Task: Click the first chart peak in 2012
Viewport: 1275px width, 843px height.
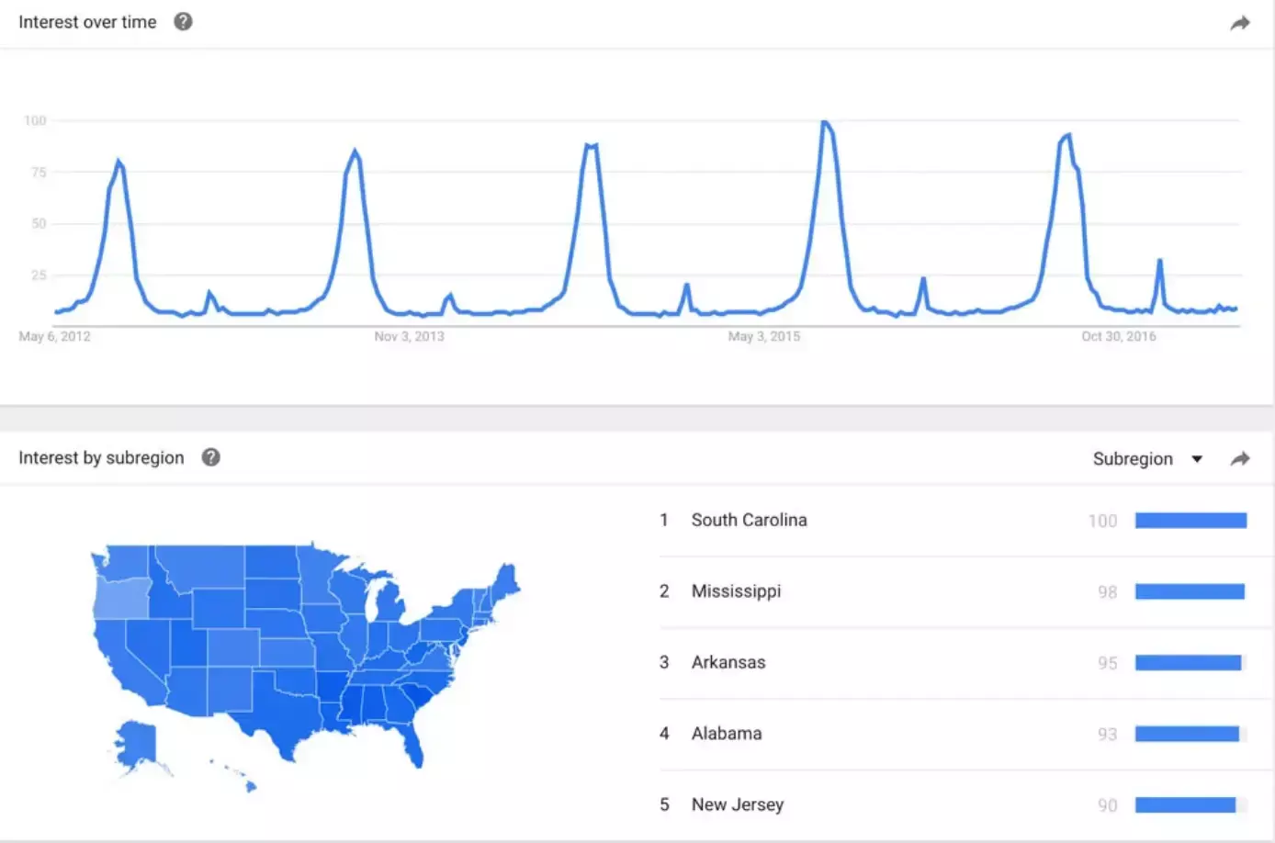Action: pos(118,162)
